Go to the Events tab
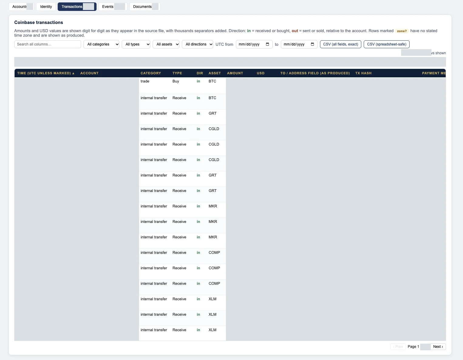This screenshot has height=360, width=463. click(113, 7)
